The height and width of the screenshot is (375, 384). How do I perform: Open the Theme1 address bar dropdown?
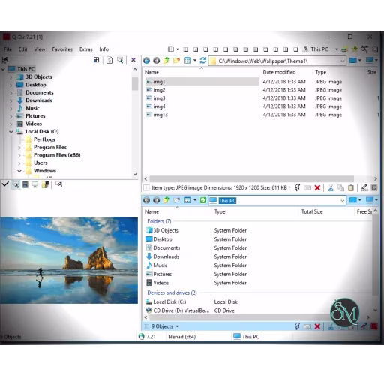(342, 61)
